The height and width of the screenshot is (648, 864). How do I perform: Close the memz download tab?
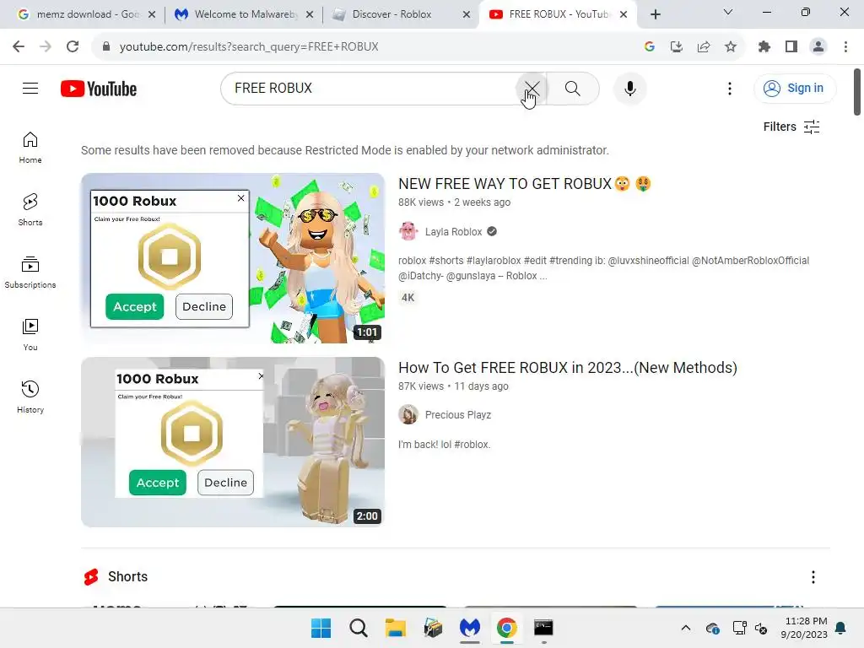point(152,14)
